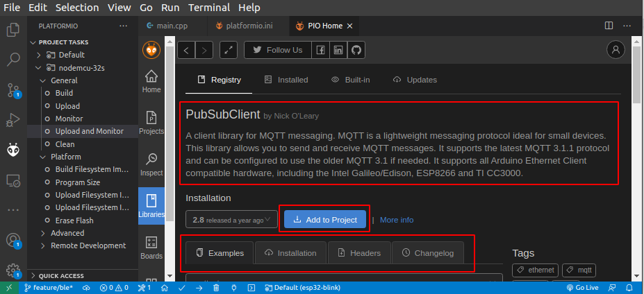
Task: Click PlatformIO Clean trash icon in status bar
Action: coord(216,288)
